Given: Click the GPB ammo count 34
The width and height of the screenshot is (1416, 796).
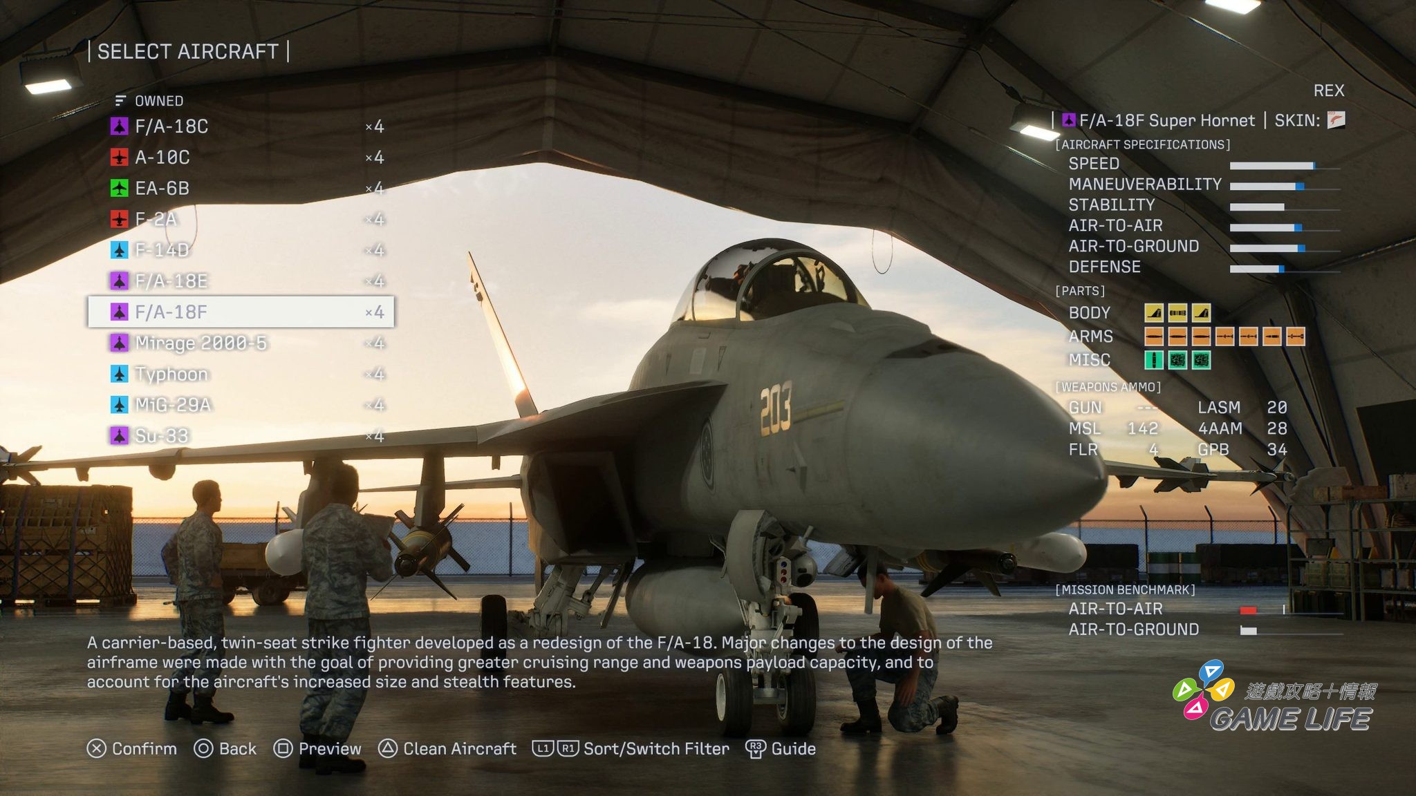Looking at the screenshot, I should [1276, 449].
